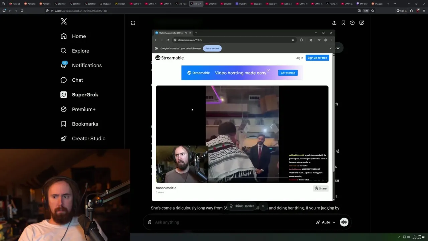Start a new Grok chat
Image resolution: width=428 pixels, height=241 pixels.
pos(361,23)
